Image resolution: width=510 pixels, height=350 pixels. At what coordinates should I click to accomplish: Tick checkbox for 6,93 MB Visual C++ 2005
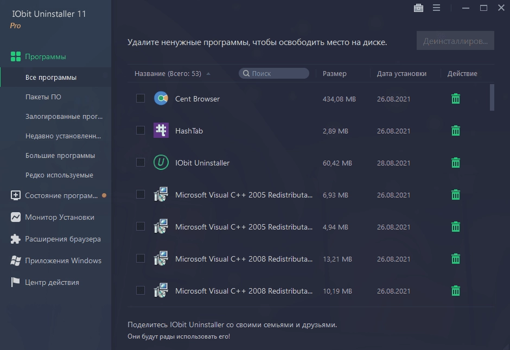pyautogui.click(x=141, y=194)
